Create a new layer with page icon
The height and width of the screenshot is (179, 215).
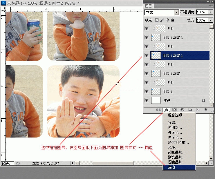[x=198, y=110]
